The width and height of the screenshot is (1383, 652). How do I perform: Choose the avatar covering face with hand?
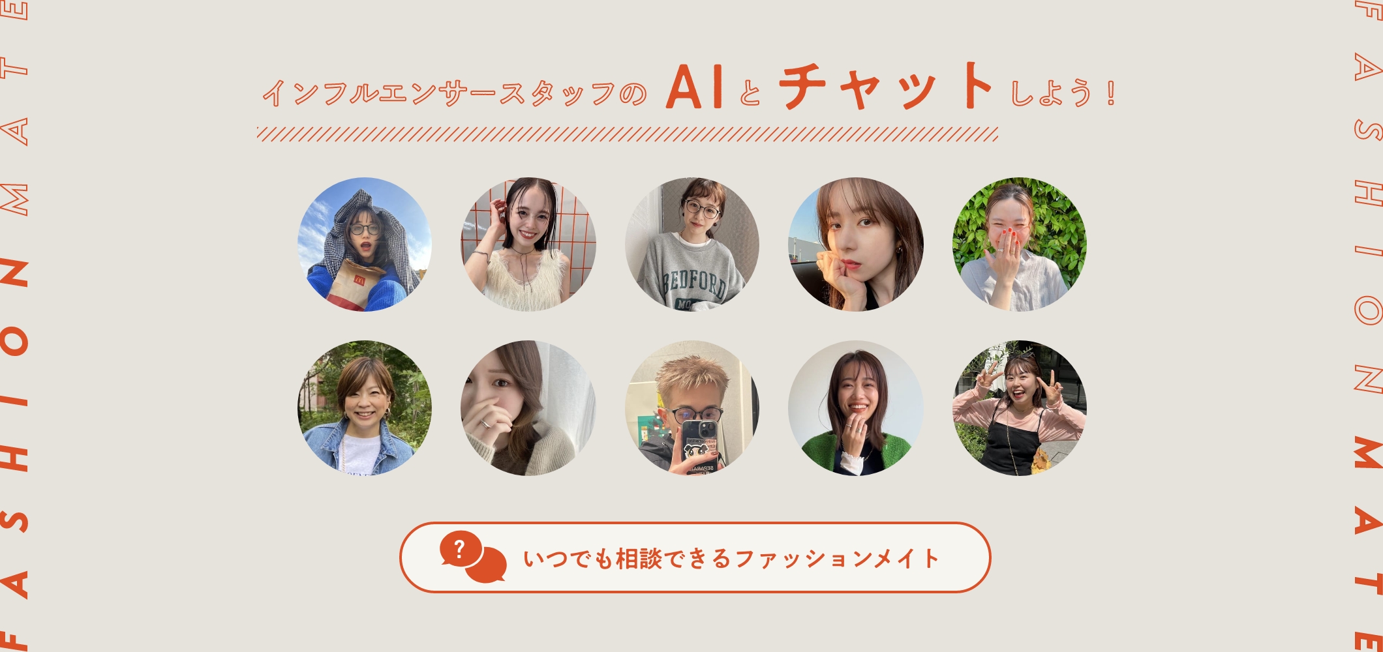click(x=528, y=408)
